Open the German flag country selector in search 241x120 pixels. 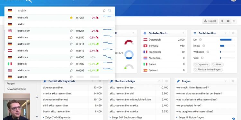click(10, 11)
